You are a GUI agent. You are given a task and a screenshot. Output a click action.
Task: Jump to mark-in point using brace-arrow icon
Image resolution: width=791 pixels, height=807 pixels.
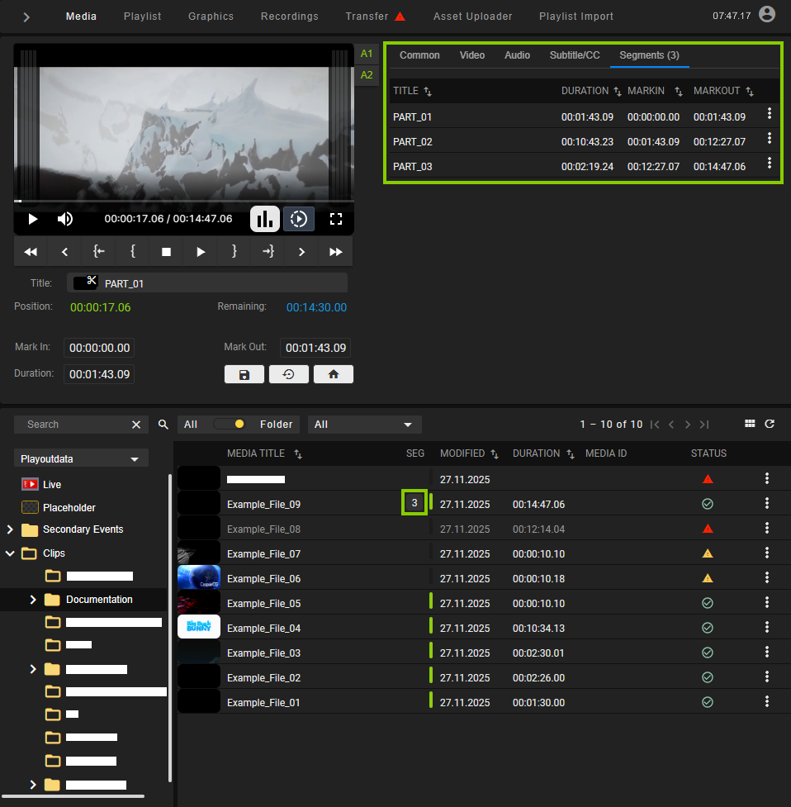pos(99,251)
